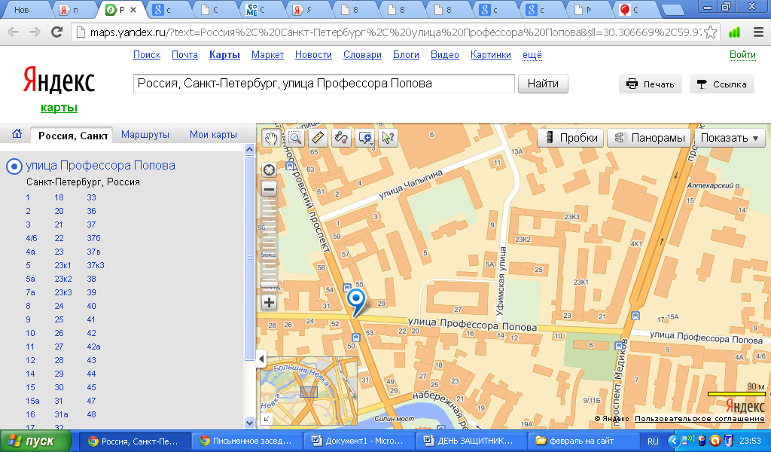Open the Новости link in top menu
Image resolution: width=771 pixels, height=452 pixels.
tap(313, 54)
